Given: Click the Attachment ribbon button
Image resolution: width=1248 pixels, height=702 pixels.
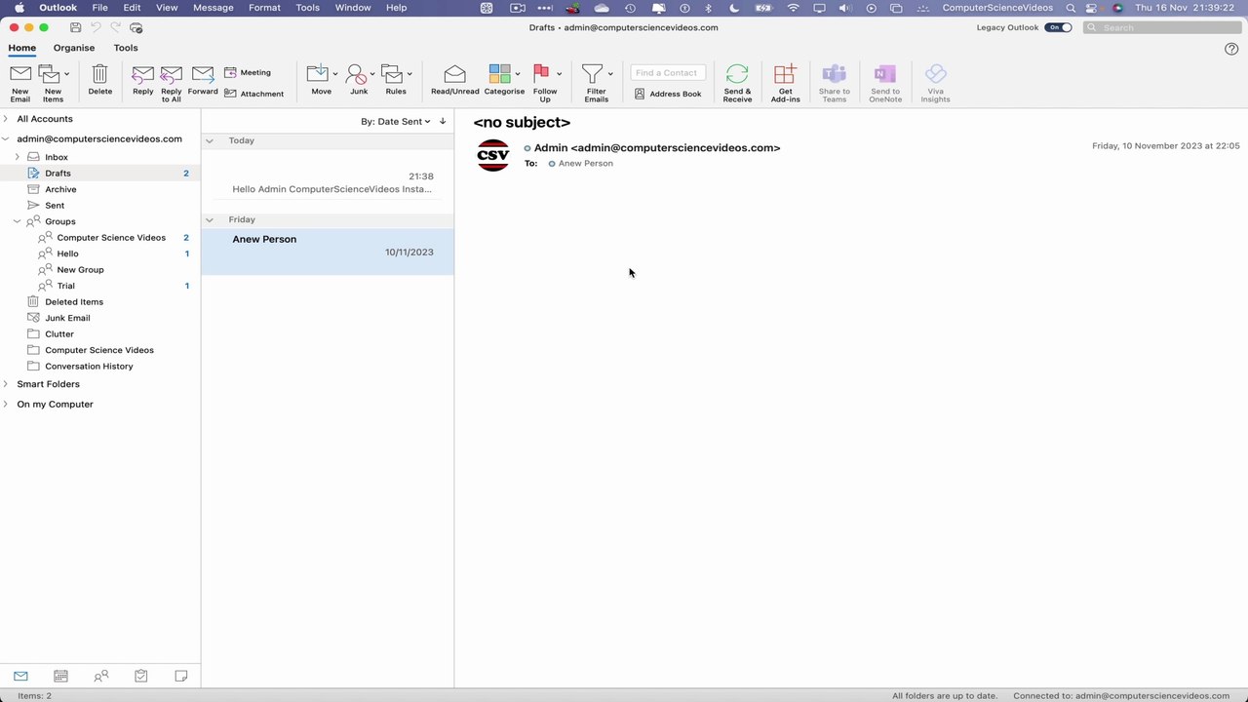Looking at the screenshot, I should [253, 94].
